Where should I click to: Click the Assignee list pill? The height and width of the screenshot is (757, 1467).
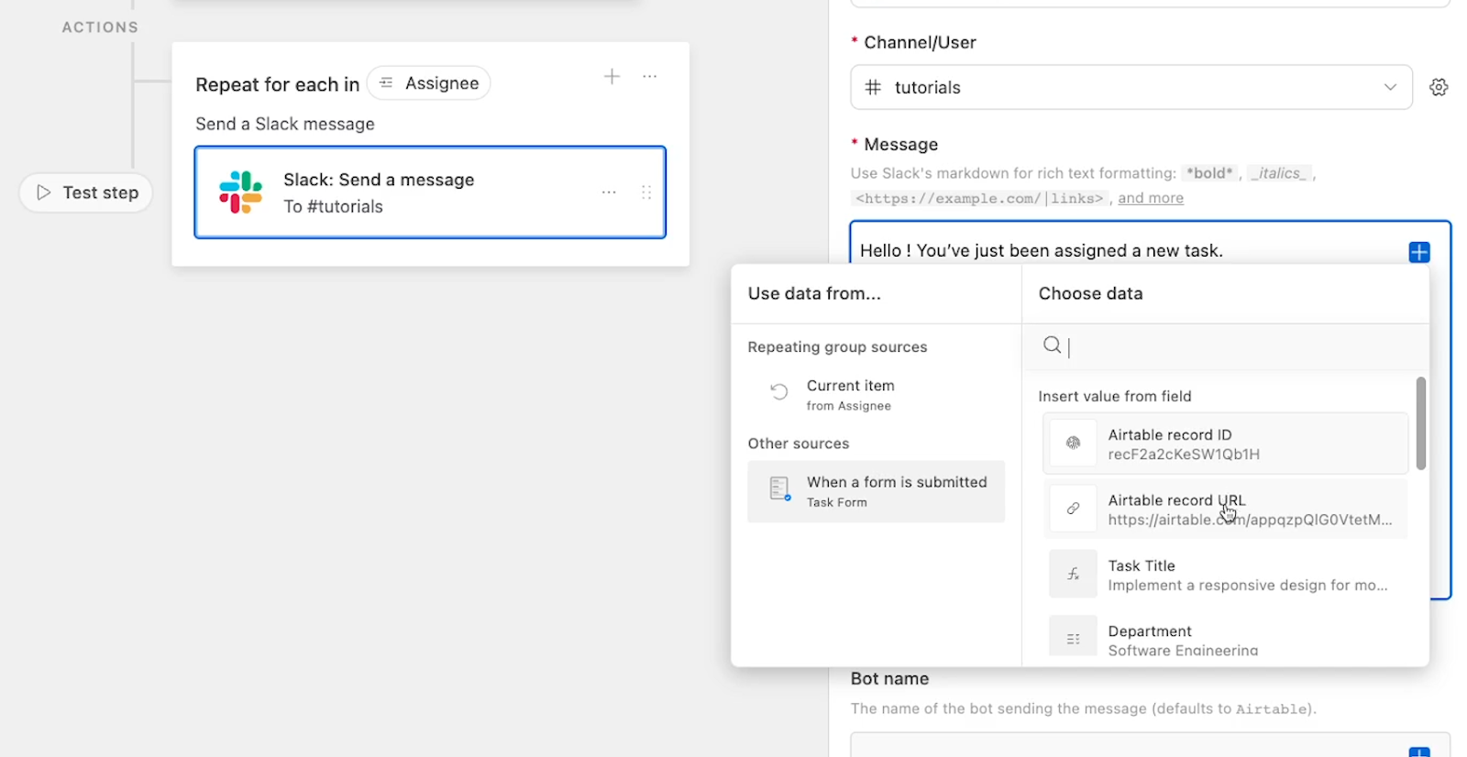429,83
